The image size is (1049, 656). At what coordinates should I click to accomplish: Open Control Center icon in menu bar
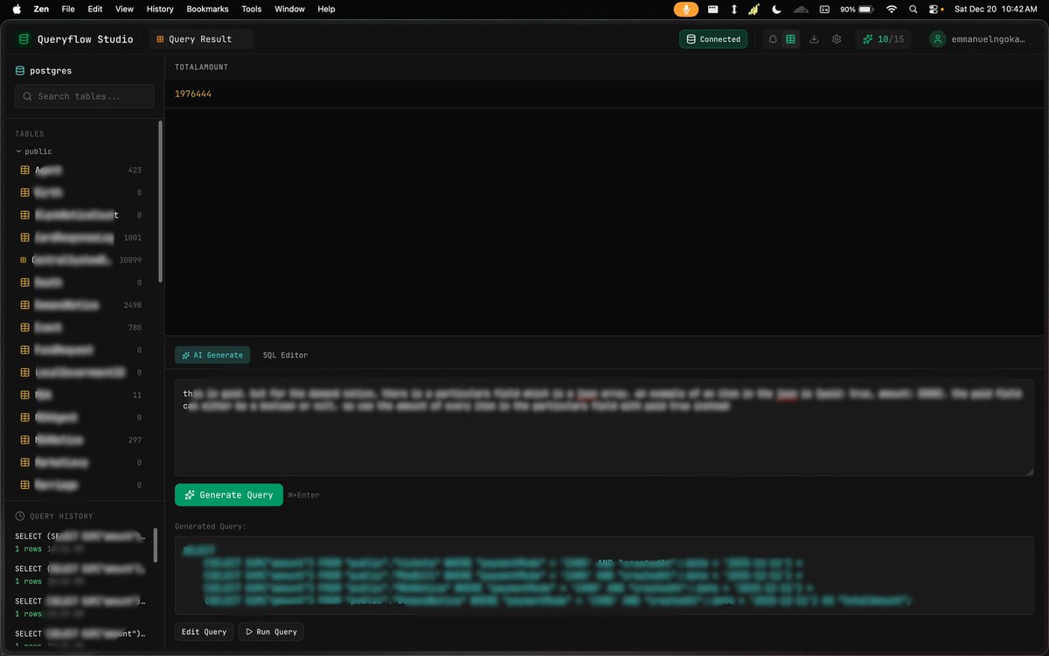click(935, 9)
